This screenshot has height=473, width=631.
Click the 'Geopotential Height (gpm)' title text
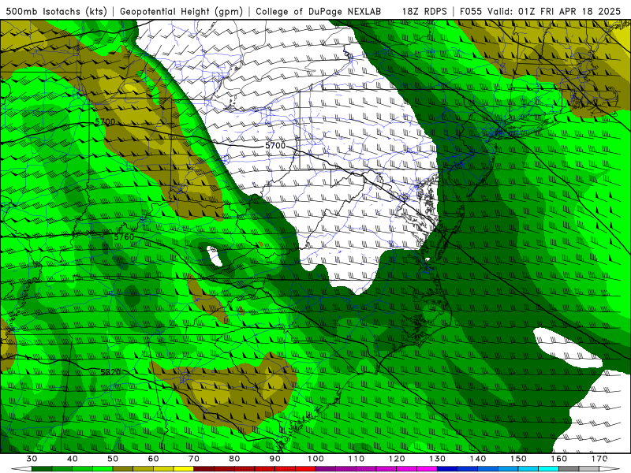click(x=181, y=11)
